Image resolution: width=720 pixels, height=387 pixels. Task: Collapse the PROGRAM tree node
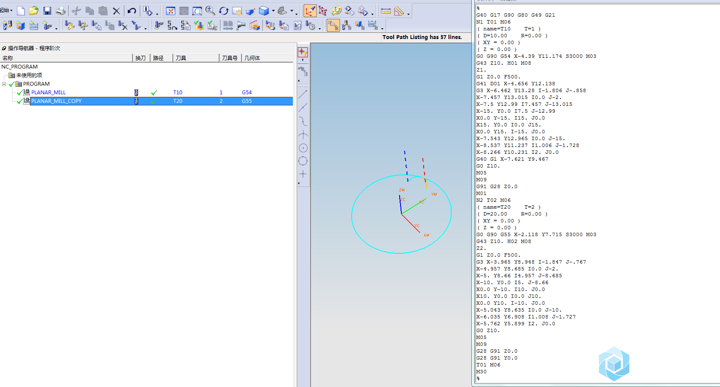pos(4,84)
